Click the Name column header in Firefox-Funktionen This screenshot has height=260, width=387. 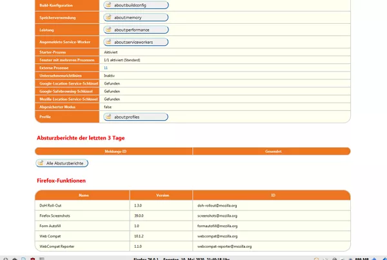(x=83, y=195)
